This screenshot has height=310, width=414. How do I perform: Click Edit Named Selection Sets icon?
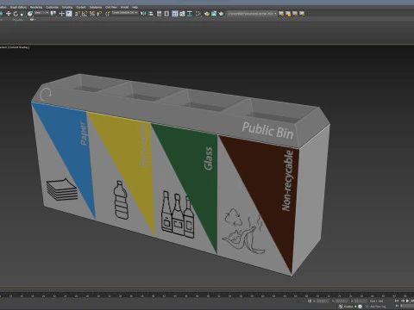pos(108,14)
